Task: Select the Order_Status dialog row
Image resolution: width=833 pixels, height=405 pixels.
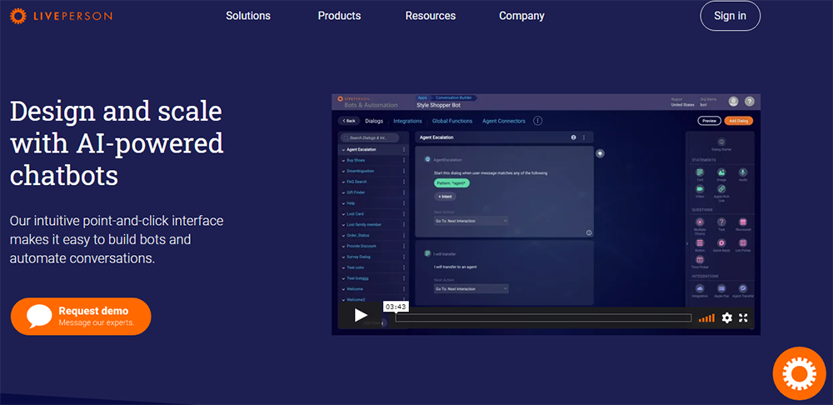Action: (373, 236)
